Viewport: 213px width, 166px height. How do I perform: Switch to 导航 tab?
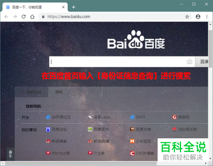[x=59, y=92]
